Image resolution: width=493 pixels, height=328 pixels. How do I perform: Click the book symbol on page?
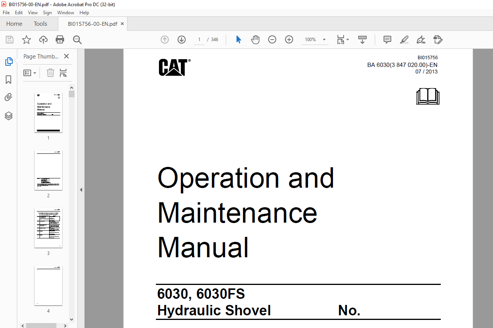tap(428, 96)
